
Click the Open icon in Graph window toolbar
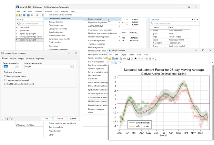tap(110, 59)
